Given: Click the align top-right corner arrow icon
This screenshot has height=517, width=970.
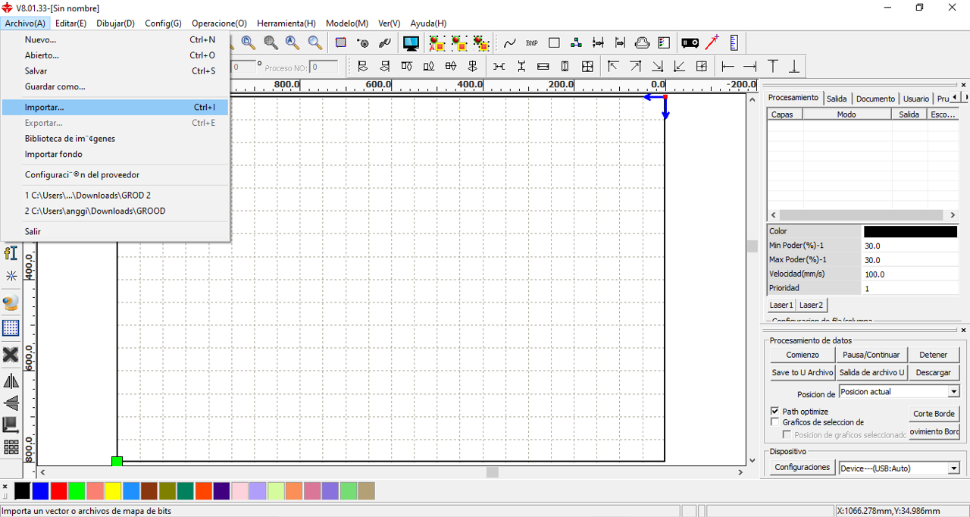Looking at the screenshot, I should 636,67.
